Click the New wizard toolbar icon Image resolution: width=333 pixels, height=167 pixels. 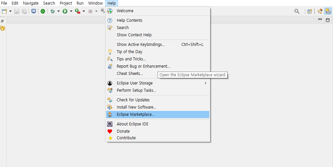click(4, 11)
